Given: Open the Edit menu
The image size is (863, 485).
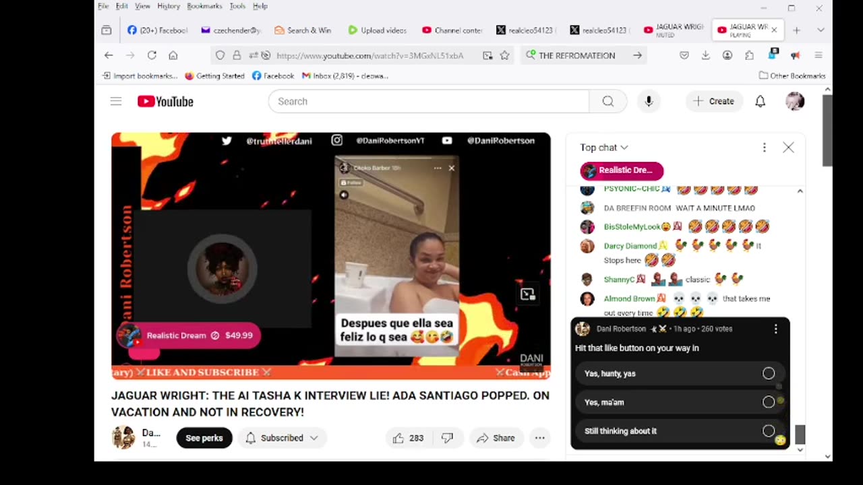Looking at the screenshot, I should (x=122, y=6).
